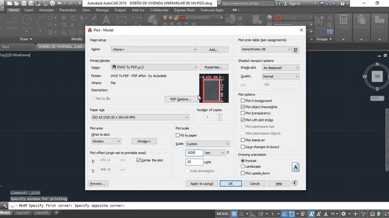389x218 pixels.
Task: Click the Circle tool in Draw panel
Action: (x=26, y=20)
